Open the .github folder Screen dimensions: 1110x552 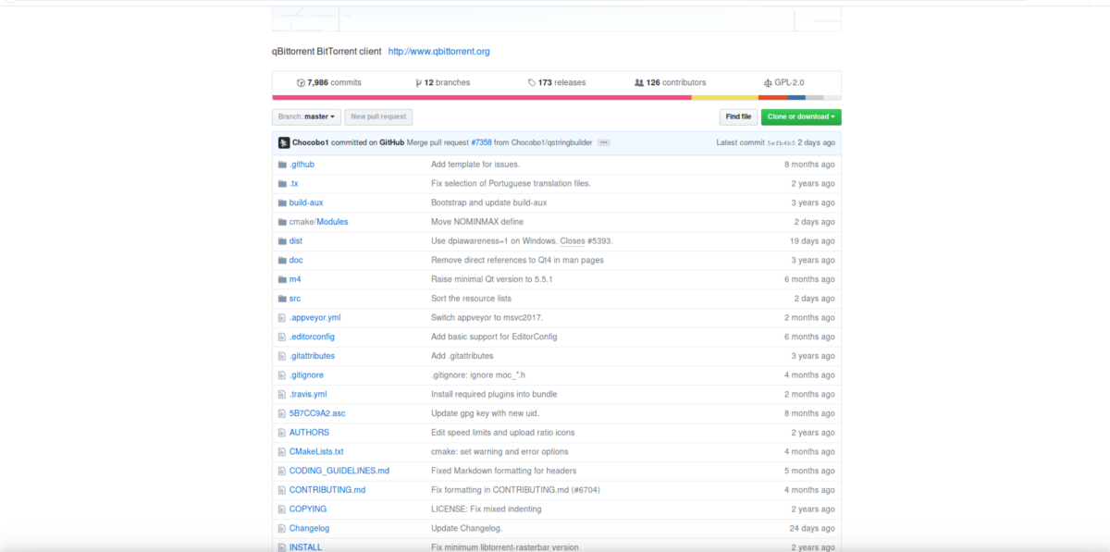pyautogui.click(x=302, y=165)
